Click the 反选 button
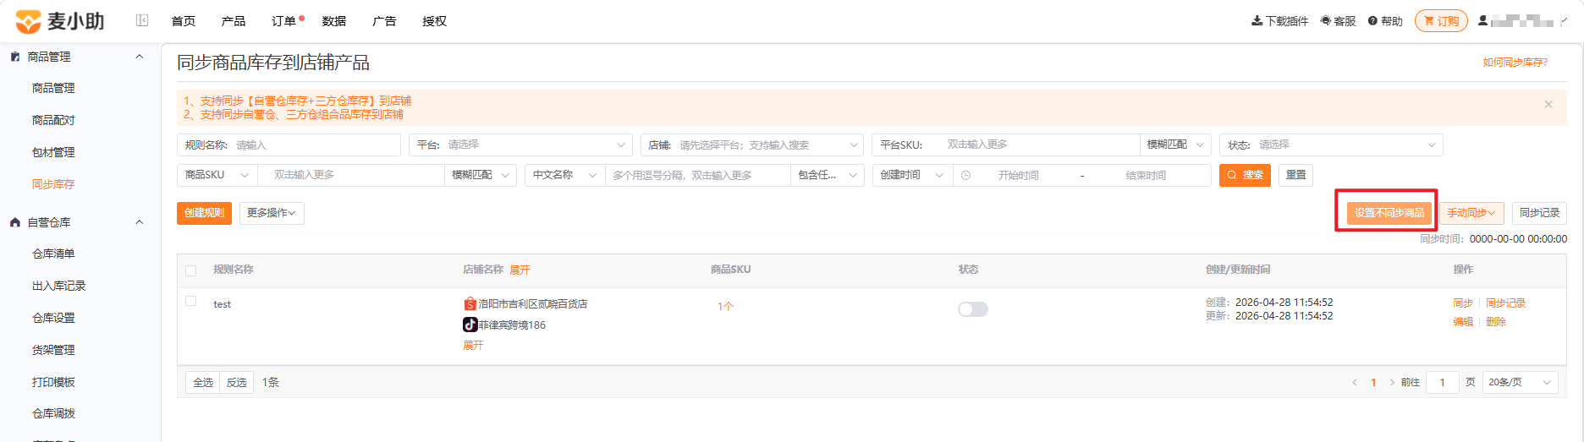The image size is (1584, 442). [237, 383]
